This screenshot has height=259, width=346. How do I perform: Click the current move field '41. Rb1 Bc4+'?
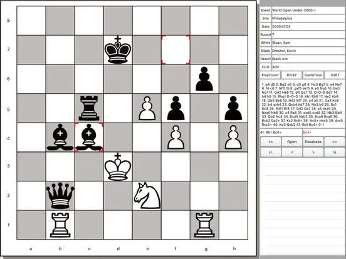coord(281,133)
